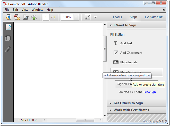
Task: Open the Window menu
Action: 37,10
